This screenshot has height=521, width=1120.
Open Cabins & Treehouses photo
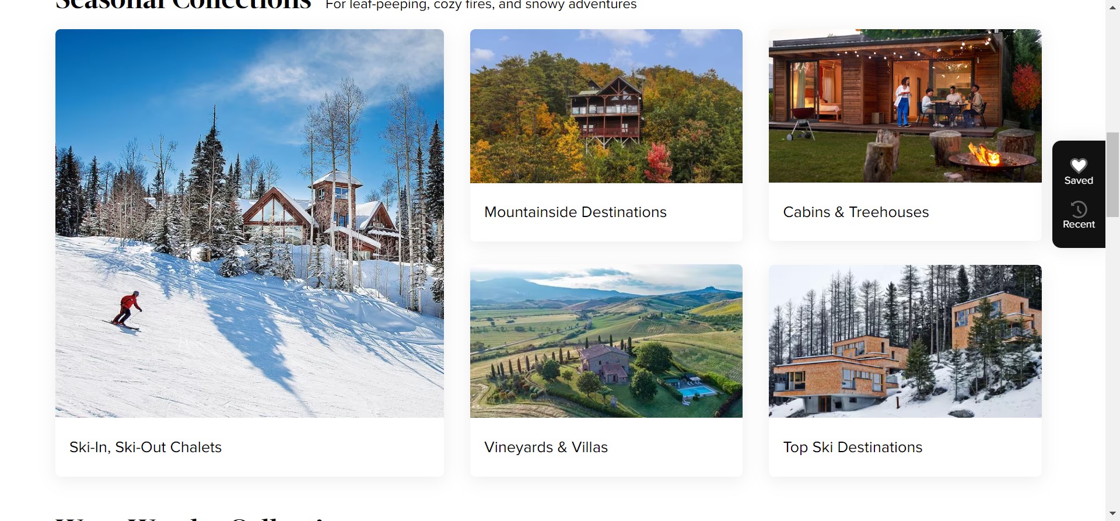(905, 106)
